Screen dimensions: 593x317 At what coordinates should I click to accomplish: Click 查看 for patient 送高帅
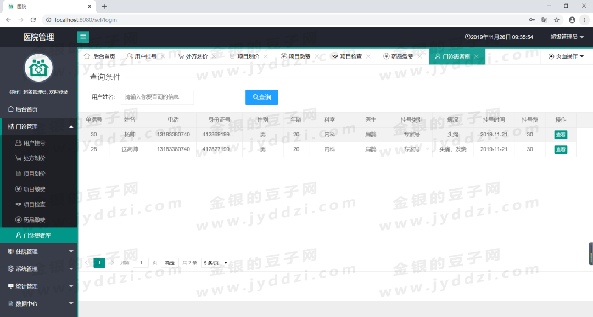point(561,149)
